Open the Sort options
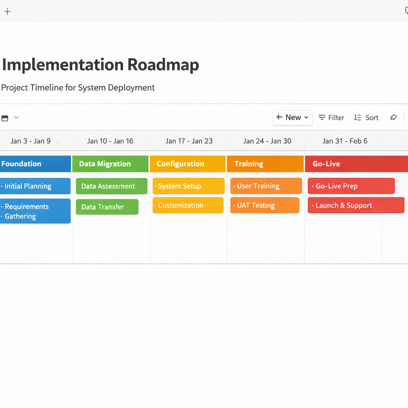This screenshot has height=408, width=408. coord(366,118)
